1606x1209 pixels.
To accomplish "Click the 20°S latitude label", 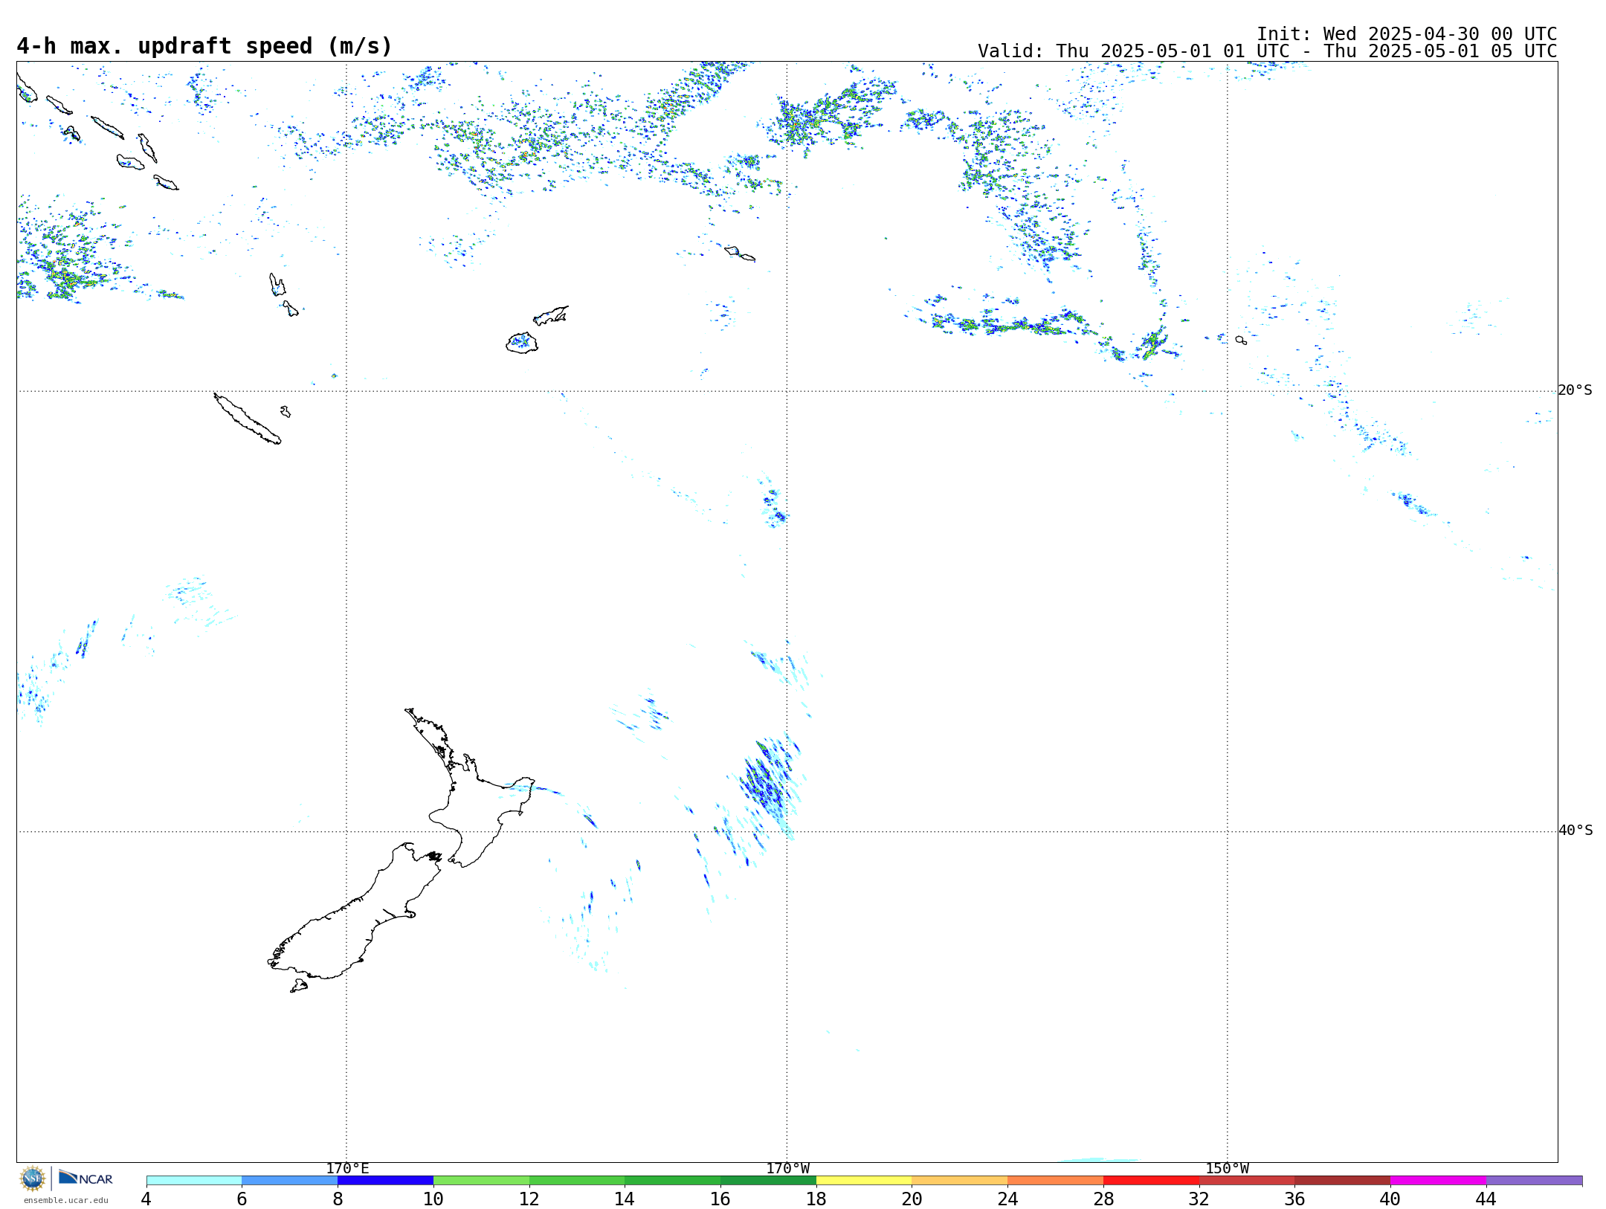I will [1576, 390].
